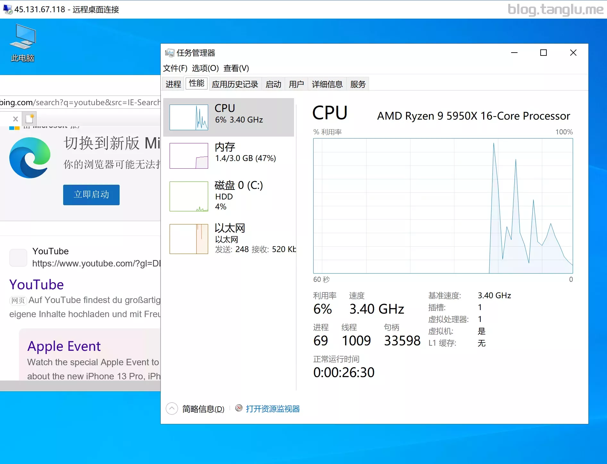Click the L1 缓存 label
The width and height of the screenshot is (607, 464).
tap(442, 343)
